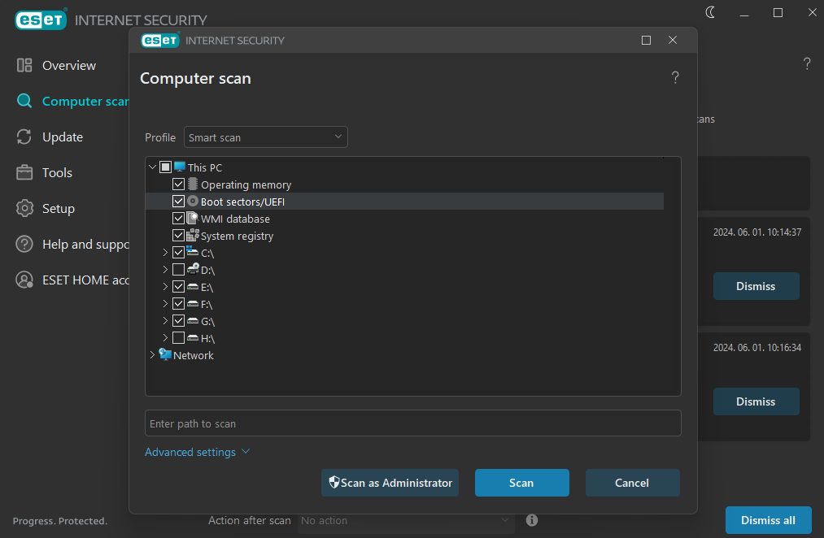Click the ESET logo in the main window
The height and width of the screenshot is (538, 824).
click(x=41, y=20)
